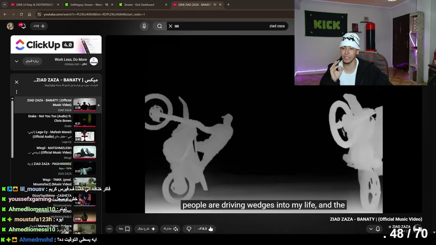Reload the current page
436x245 pixels.
[x=21, y=14]
